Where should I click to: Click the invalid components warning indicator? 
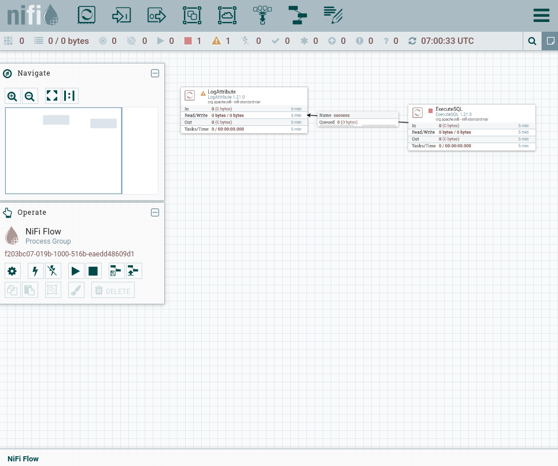pyautogui.click(x=221, y=41)
